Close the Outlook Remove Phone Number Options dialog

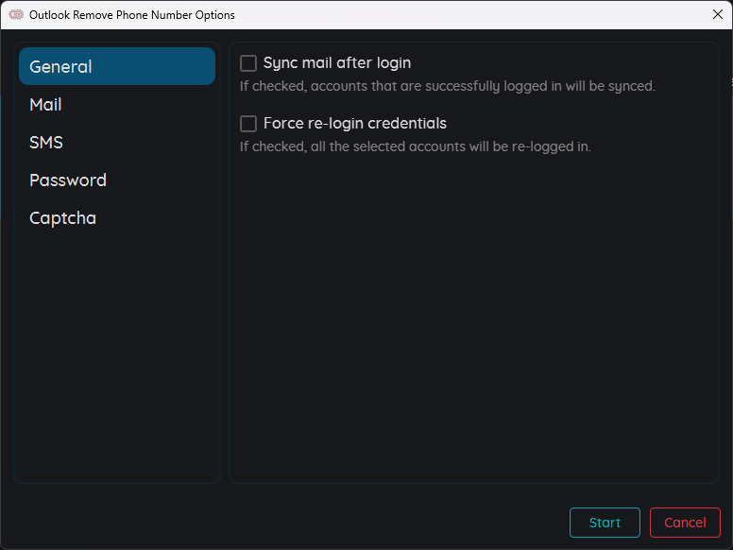click(718, 14)
